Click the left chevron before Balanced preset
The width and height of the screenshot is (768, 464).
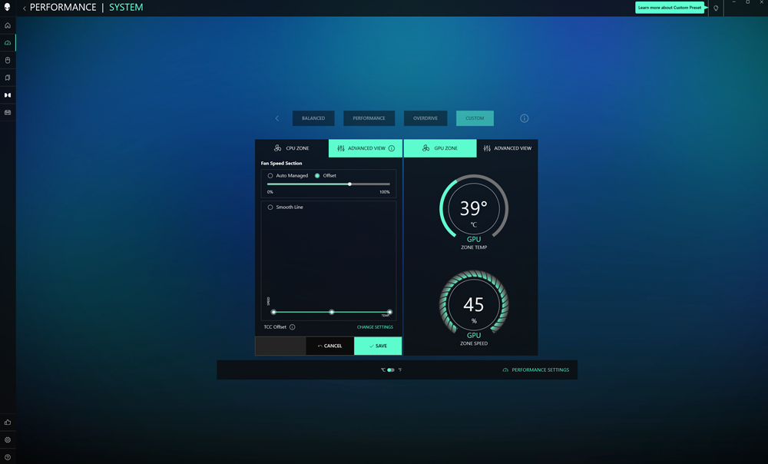pyautogui.click(x=277, y=118)
